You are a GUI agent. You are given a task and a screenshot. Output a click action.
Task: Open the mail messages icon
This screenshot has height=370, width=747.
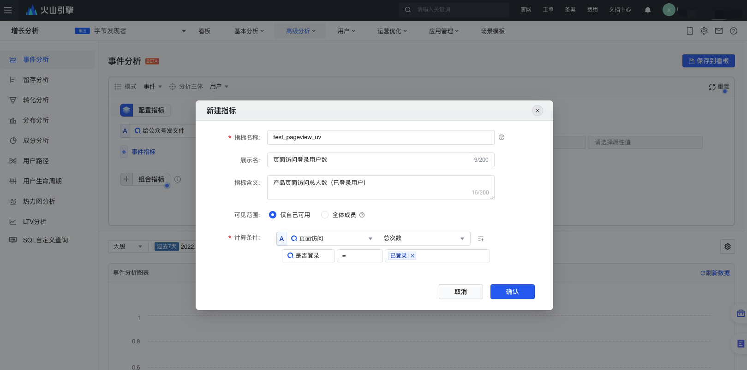pos(719,31)
